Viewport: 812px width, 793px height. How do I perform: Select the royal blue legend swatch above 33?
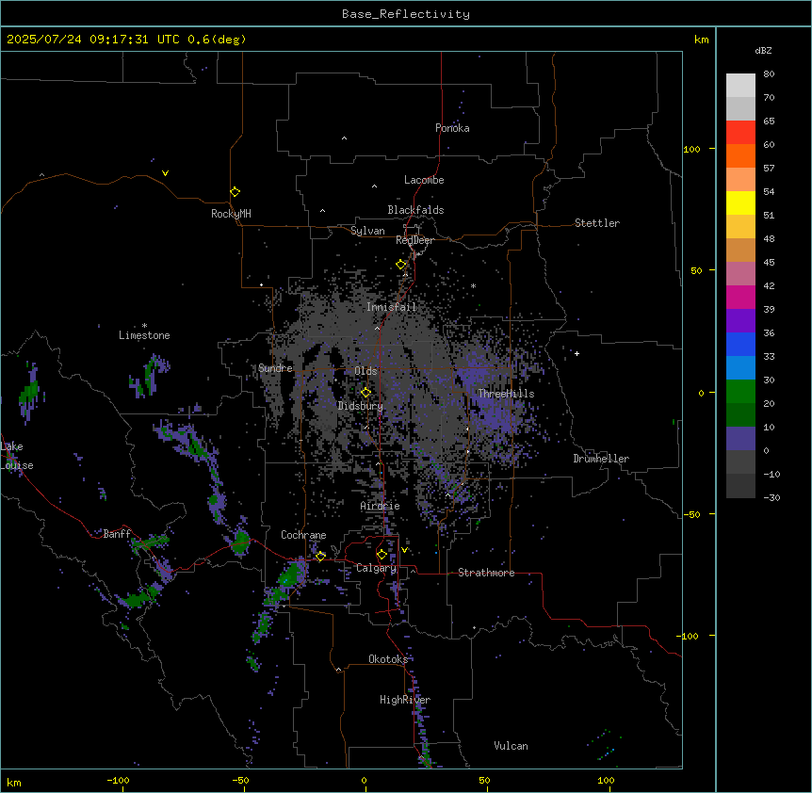740,344
